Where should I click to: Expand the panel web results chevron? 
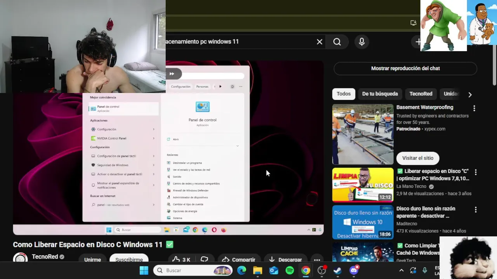coord(154,205)
